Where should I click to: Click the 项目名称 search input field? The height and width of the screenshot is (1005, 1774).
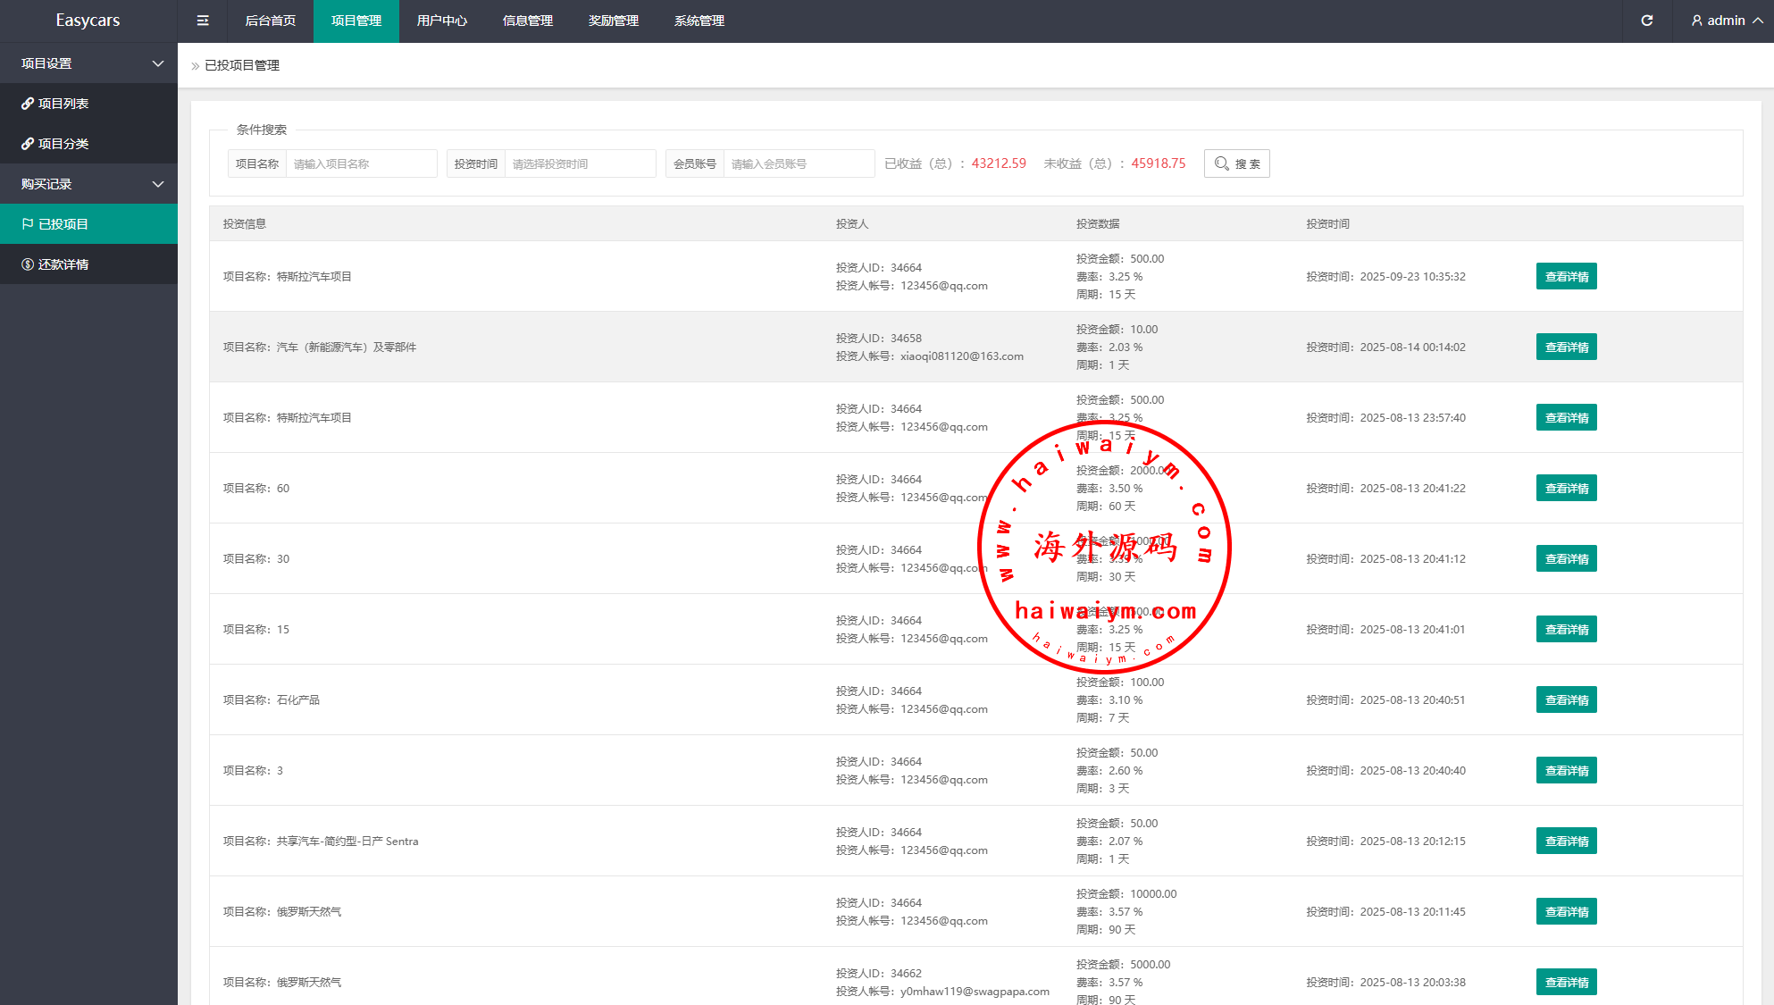click(x=361, y=163)
